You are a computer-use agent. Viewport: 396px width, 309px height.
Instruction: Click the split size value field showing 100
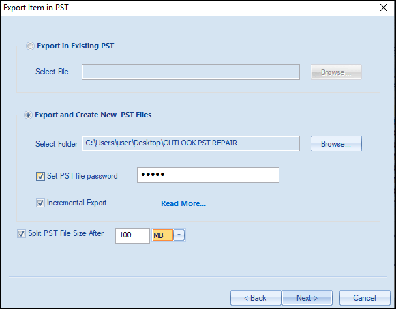click(x=132, y=235)
